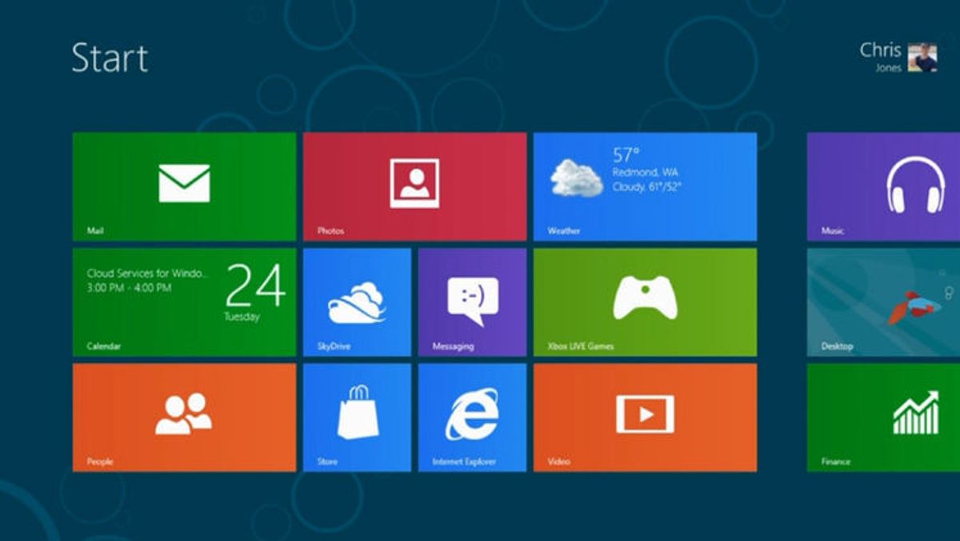Open the Mail envelope tile
The image size is (960, 541).
pos(184,186)
